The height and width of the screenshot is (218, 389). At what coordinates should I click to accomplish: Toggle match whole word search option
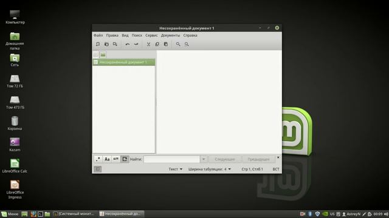(x=116, y=159)
